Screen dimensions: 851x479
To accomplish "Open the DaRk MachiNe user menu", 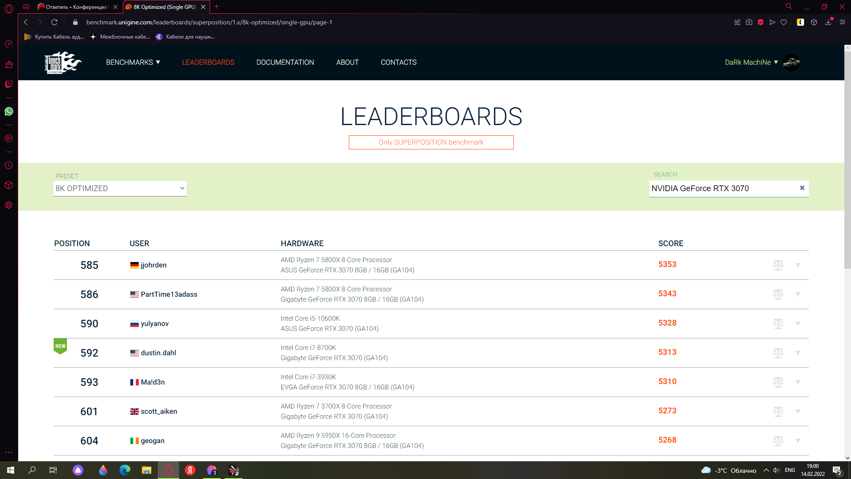I will click(751, 63).
